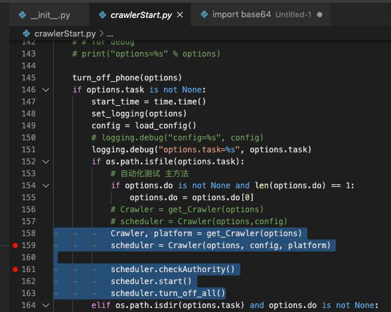Image resolution: width=391 pixels, height=312 pixels.
Task: Collapse the fold at line 164
Action: [46, 305]
